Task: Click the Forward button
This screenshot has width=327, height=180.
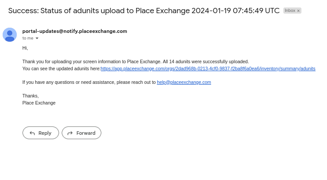Action: 82,133
